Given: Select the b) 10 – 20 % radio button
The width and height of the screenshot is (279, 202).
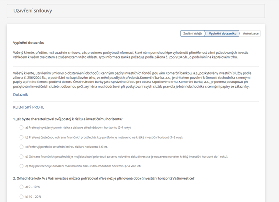Looking at the screenshot, I should (21, 197).
